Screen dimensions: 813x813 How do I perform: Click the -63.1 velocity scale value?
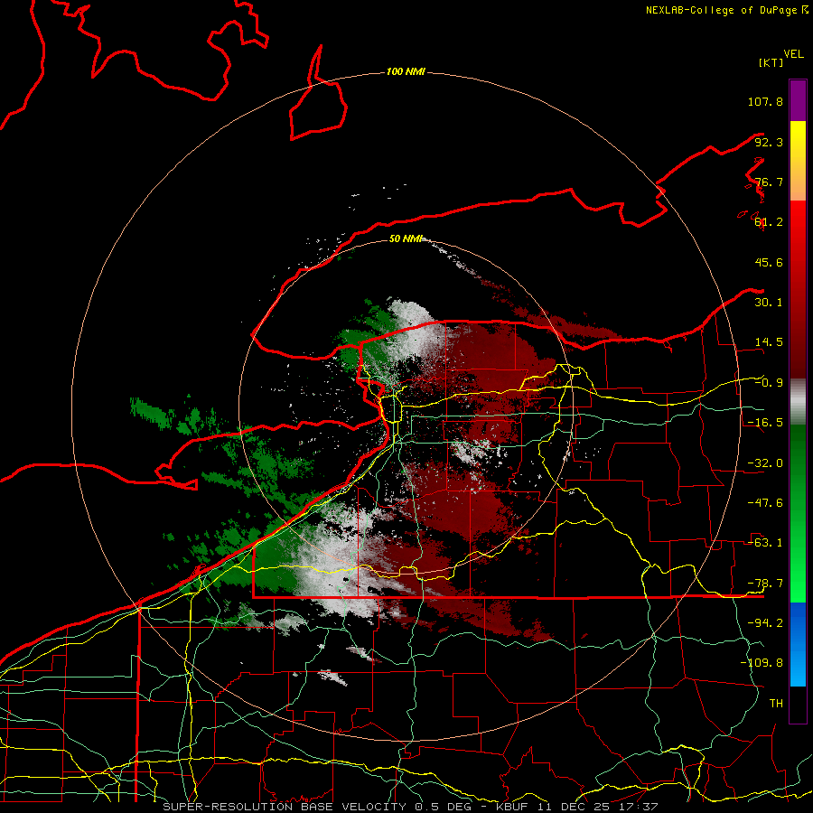[765, 543]
